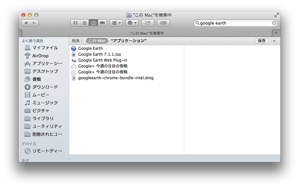This screenshot has height=188, width=299.
Task: Click the 保存 button to save search
Action: click(x=261, y=41)
